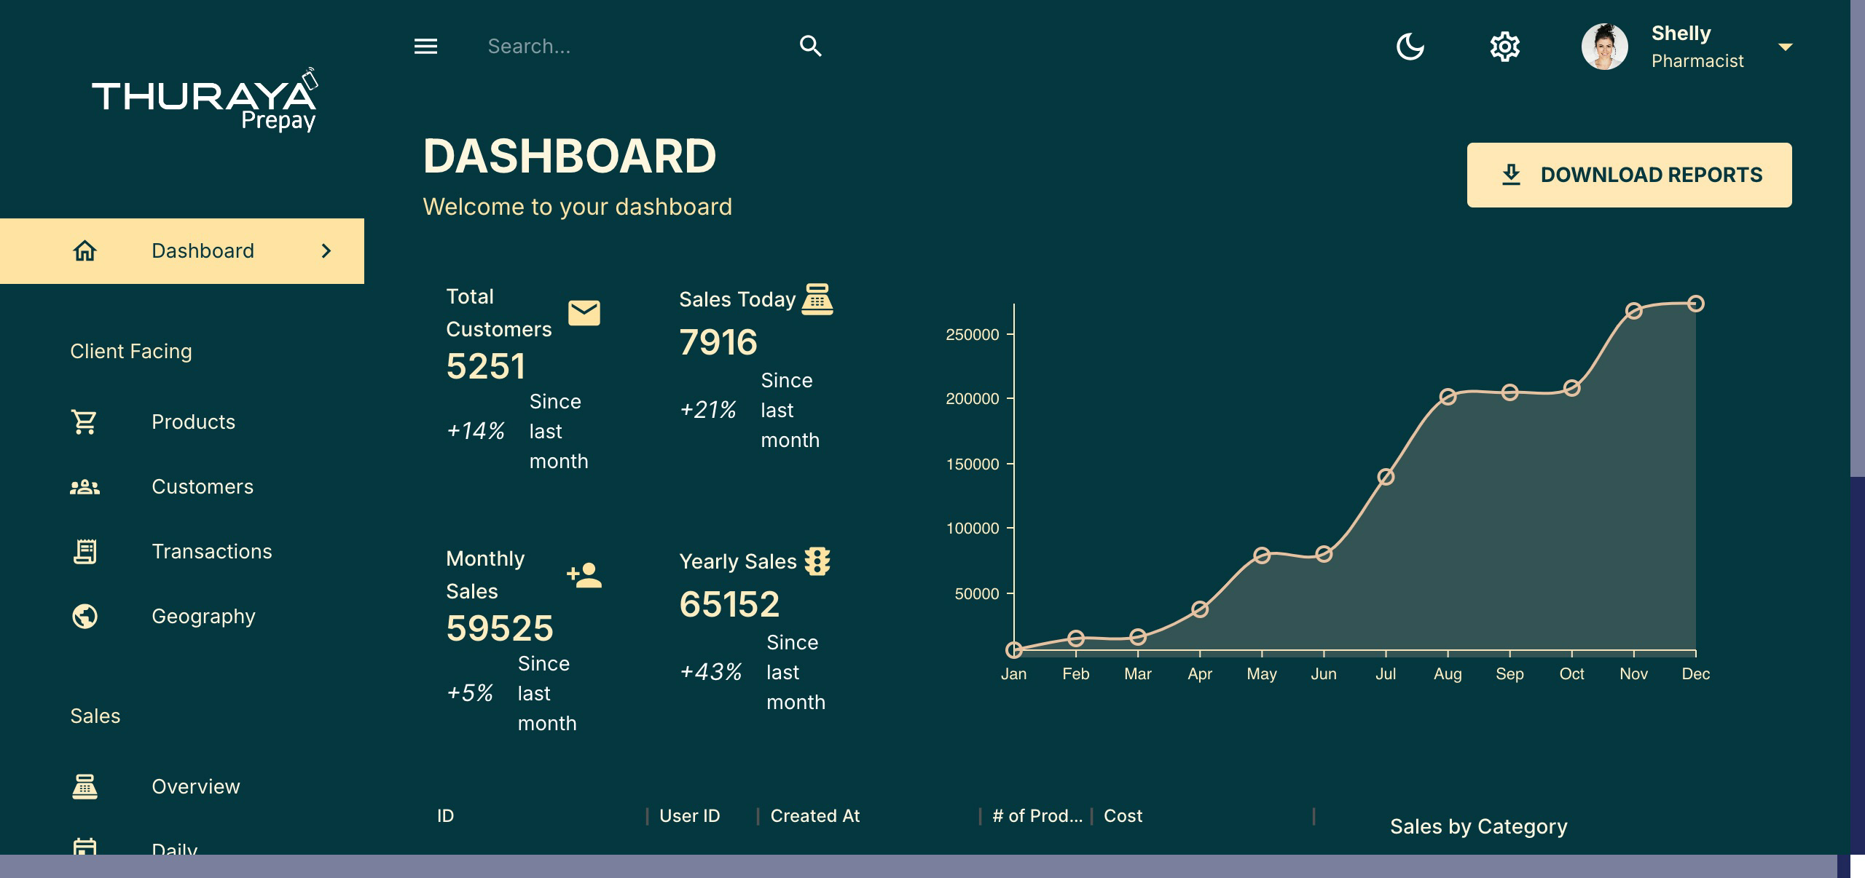
Task: Click the chevron on the Dashboard entry
Action: (x=326, y=250)
